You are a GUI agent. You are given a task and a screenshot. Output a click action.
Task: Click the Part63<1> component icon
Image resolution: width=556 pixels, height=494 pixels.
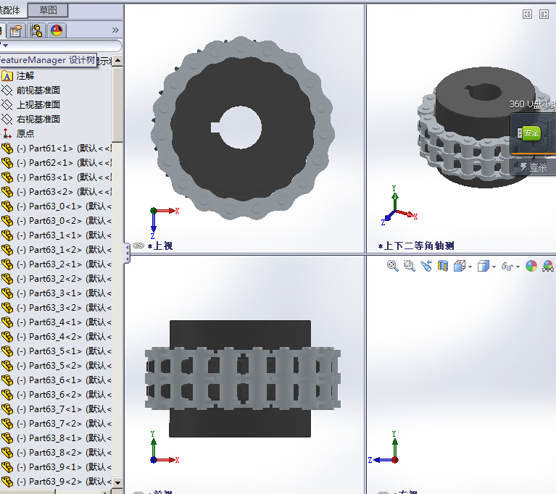tap(7, 177)
